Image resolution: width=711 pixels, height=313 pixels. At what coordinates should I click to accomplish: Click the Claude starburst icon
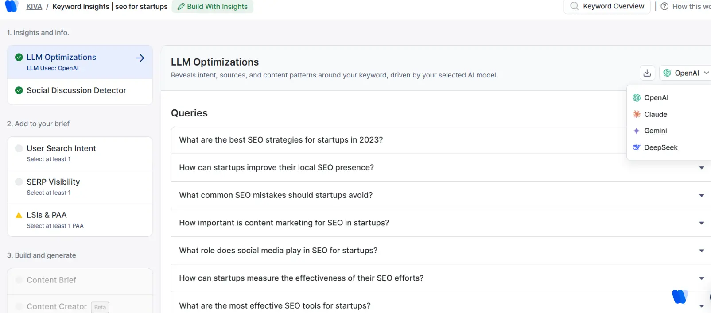(x=637, y=114)
